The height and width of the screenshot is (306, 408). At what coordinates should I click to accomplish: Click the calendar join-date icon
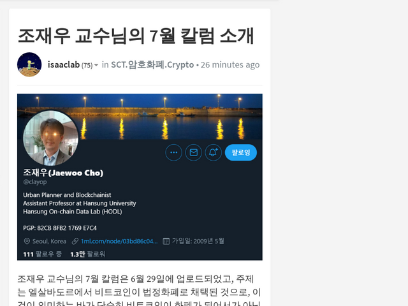coord(166,241)
